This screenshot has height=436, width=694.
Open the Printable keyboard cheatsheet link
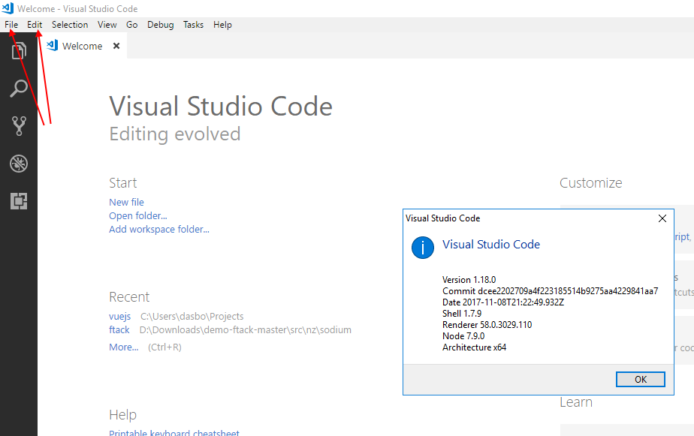[173, 432]
